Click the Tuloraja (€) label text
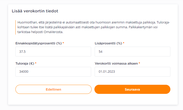 click(x=25, y=64)
